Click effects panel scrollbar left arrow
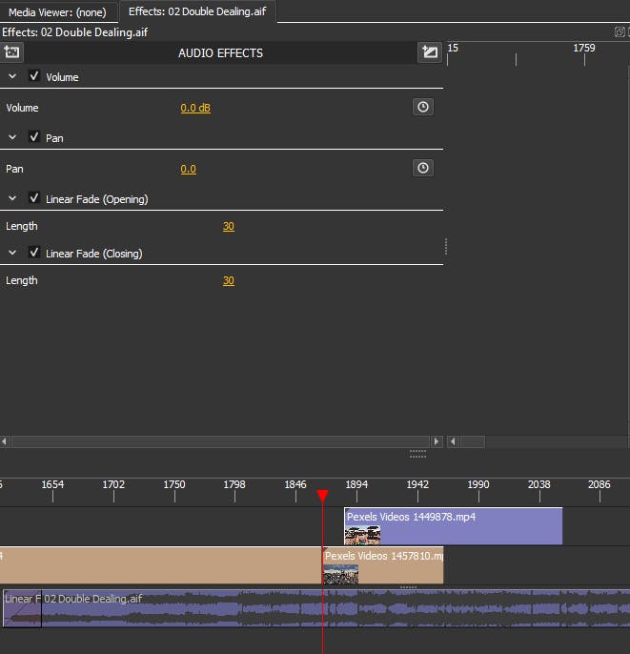Screen dimensions: 630x654 5,441
